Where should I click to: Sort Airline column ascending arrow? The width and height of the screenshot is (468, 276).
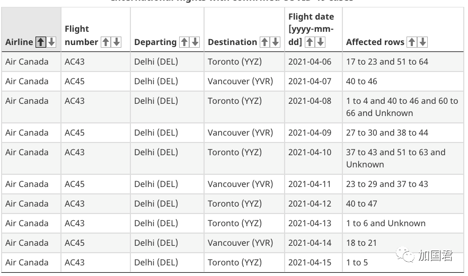(x=41, y=42)
